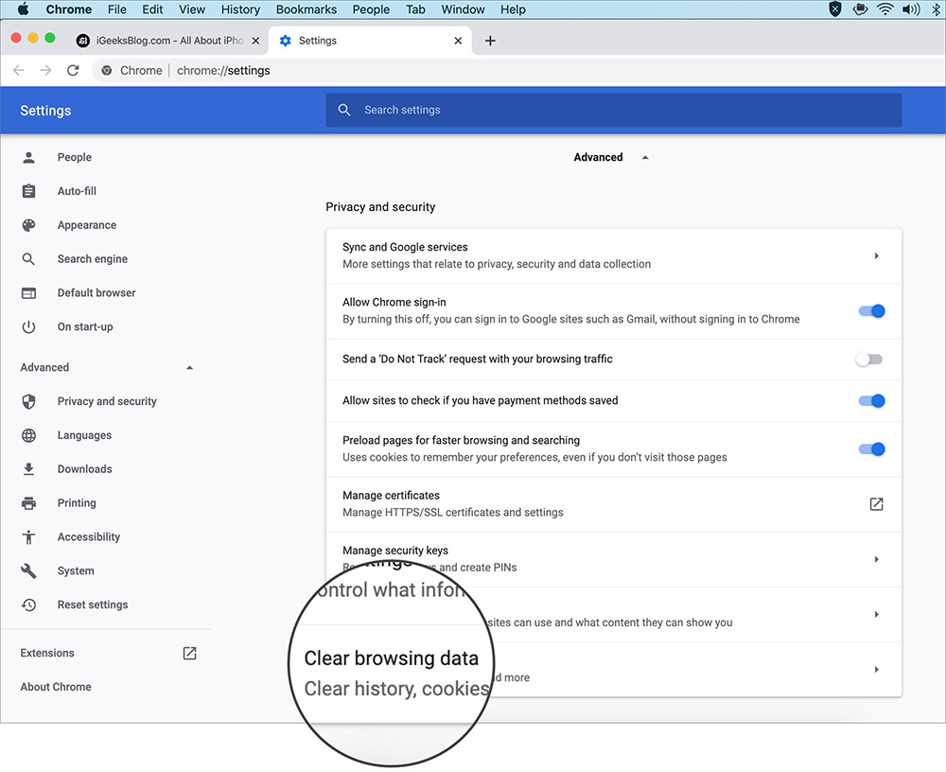Click the System wrench icon

[x=28, y=570]
